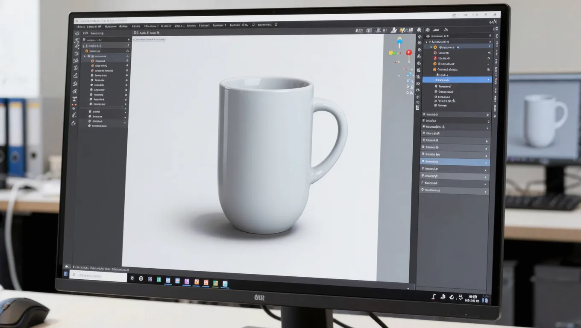581x328 pixels.
Task: Focus the taskbar search box
Action: (x=98, y=276)
